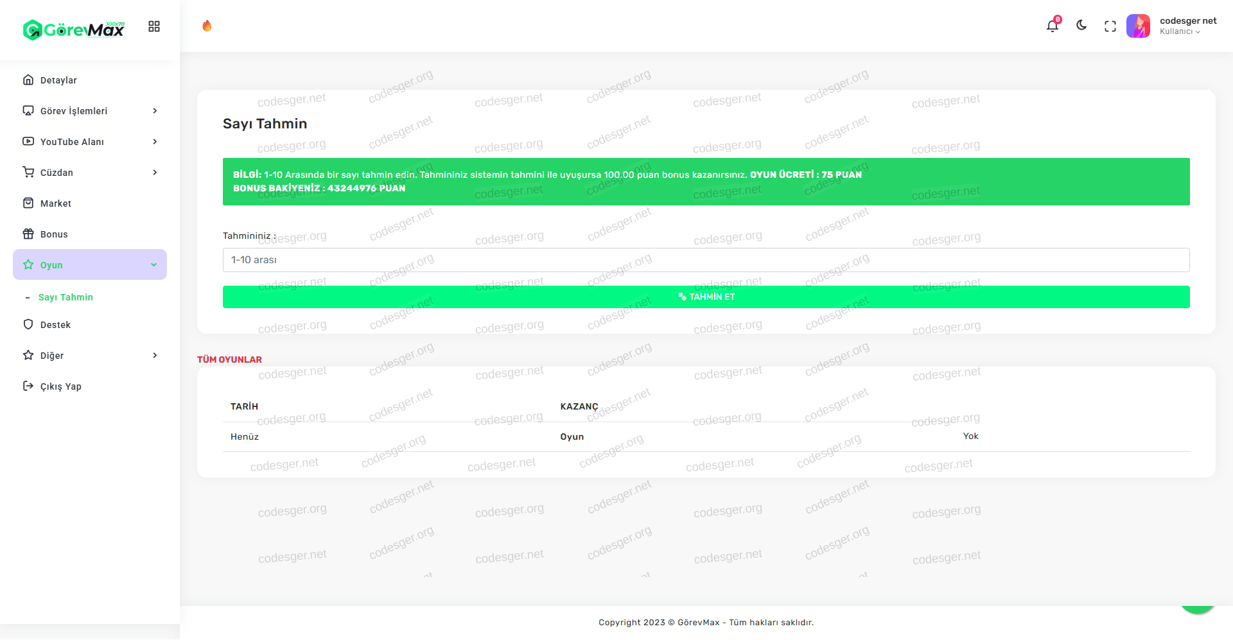This screenshot has width=1233, height=640.
Task: Enter fullscreen with the expand icon
Action: pyautogui.click(x=1110, y=26)
